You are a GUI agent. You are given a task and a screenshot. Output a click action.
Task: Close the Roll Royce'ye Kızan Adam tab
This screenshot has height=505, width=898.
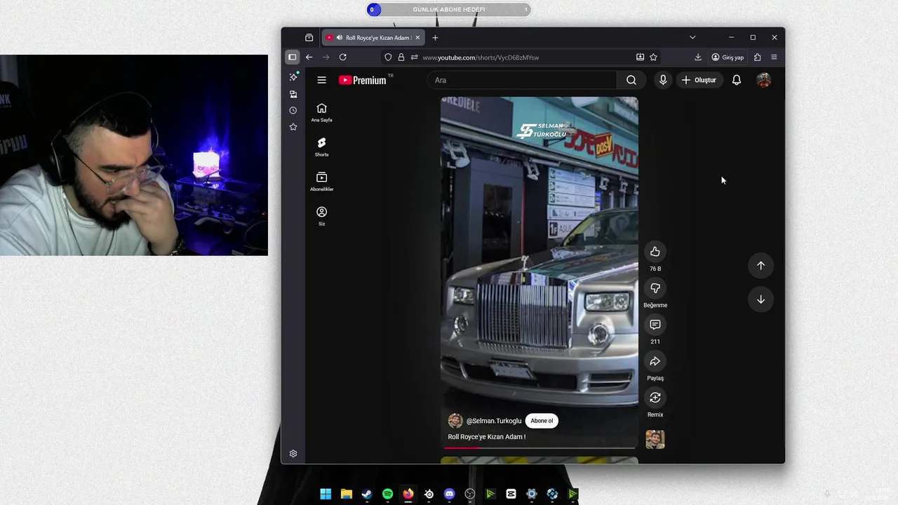click(x=417, y=37)
